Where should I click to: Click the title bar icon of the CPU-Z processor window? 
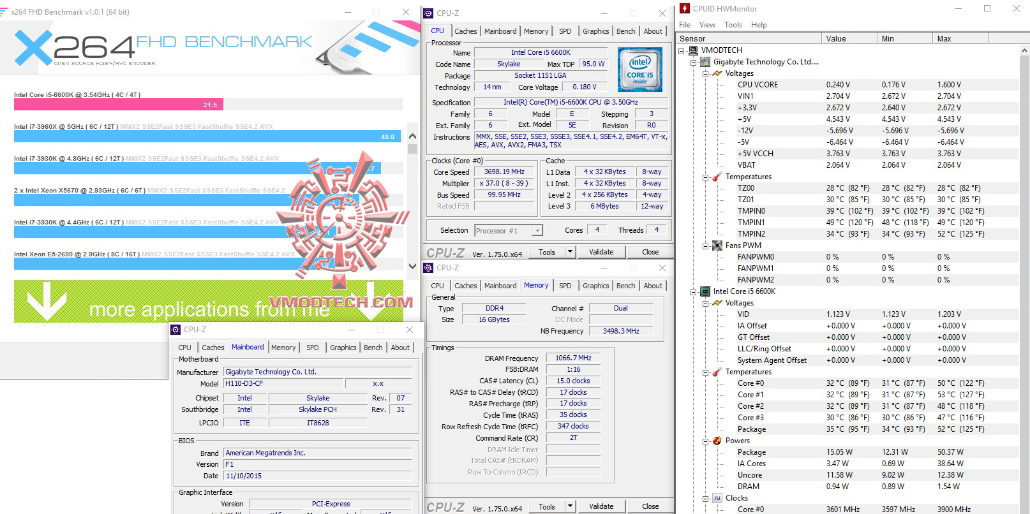click(429, 13)
